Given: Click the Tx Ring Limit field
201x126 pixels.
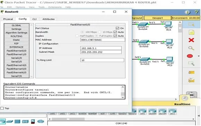Looking at the screenshot, I should [102, 60].
